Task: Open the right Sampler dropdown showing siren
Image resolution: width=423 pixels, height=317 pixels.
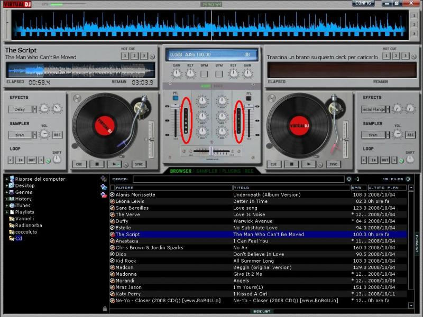Action: [388, 135]
